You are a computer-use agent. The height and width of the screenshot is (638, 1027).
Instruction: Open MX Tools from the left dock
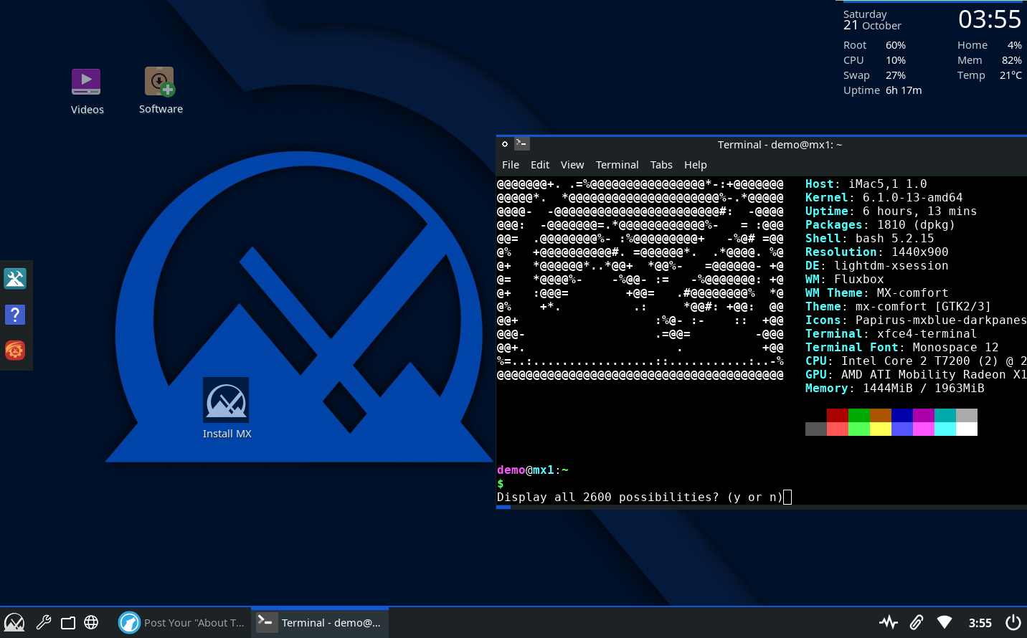click(x=15, y=278)
